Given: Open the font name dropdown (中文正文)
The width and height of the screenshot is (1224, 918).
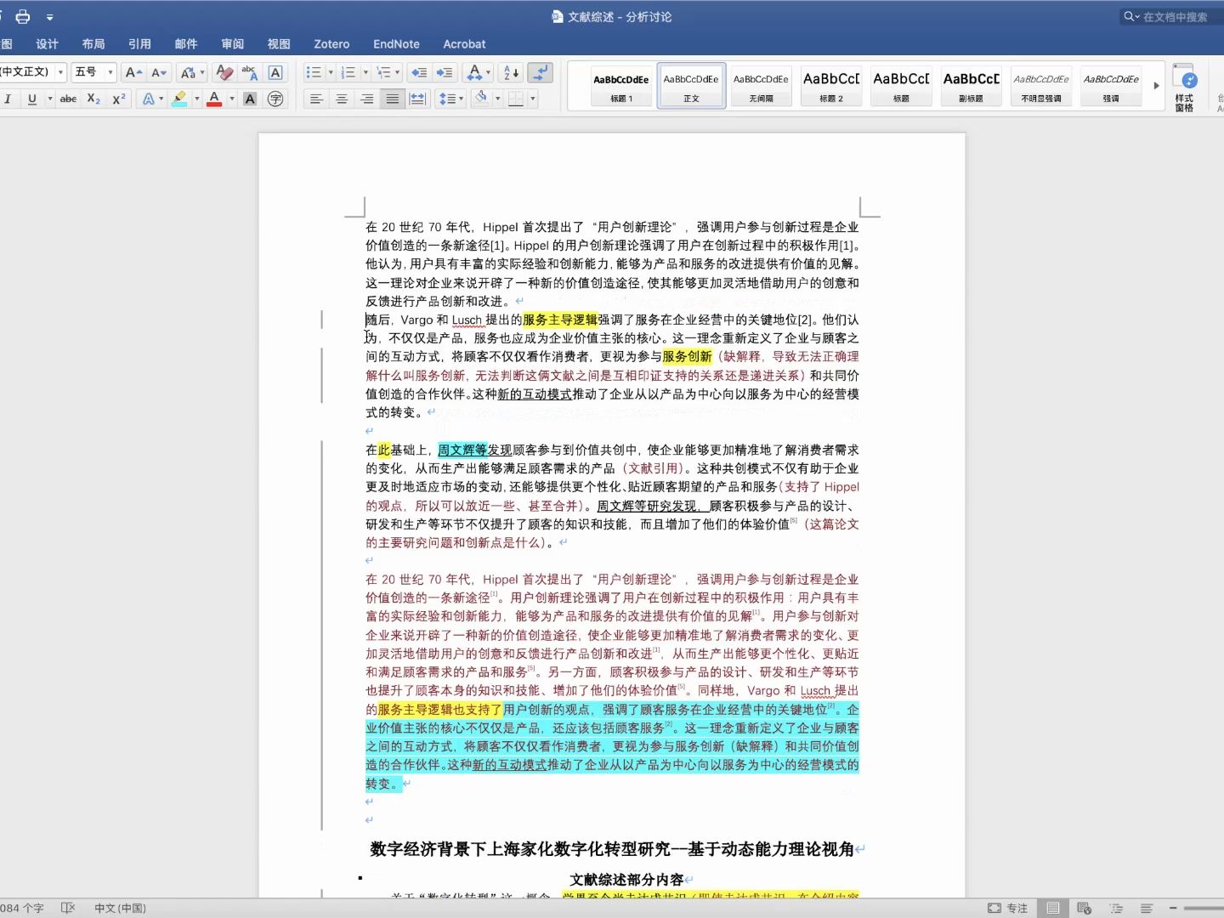Looking at the screenshot, I should pos(60,72).
